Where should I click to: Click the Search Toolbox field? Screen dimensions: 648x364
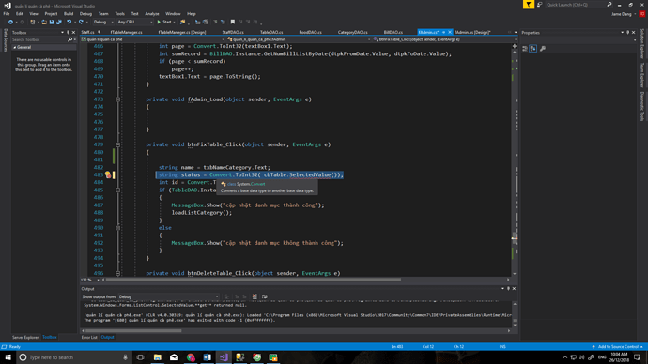39,39
